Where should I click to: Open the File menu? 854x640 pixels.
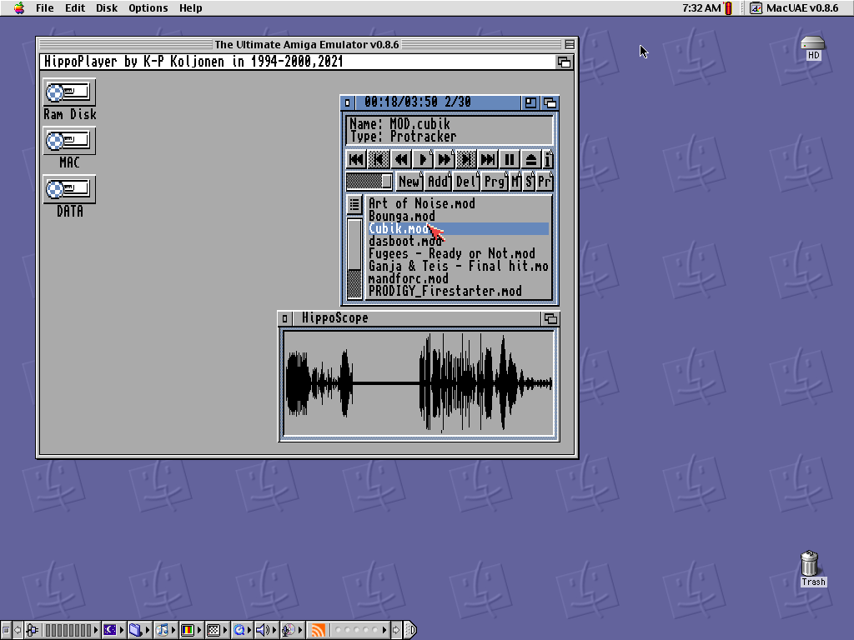point(45,7)
